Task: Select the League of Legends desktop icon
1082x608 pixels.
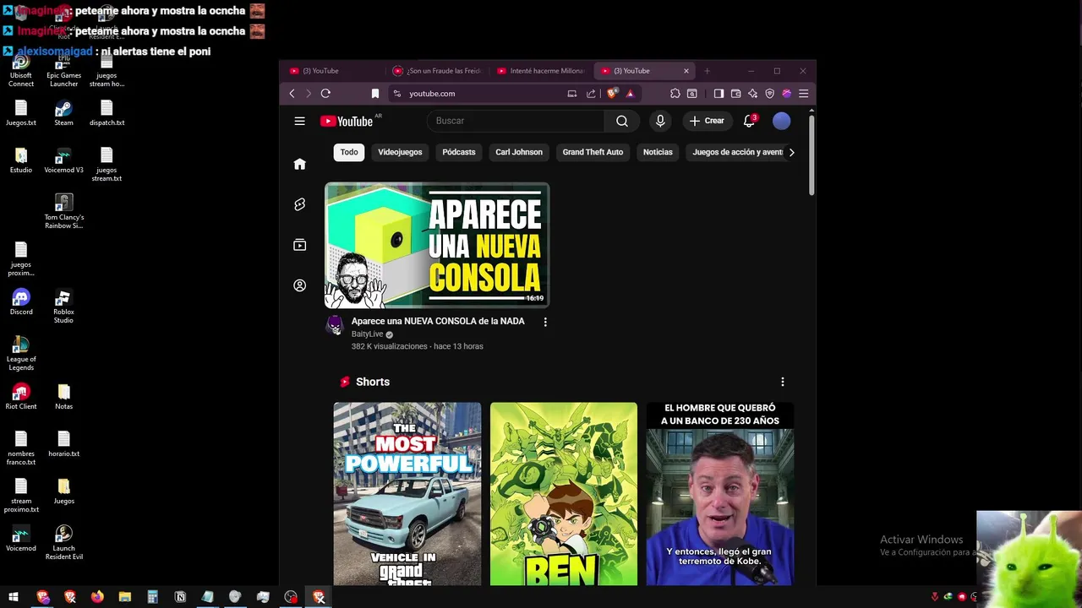Action: click(x=21, y=354)
